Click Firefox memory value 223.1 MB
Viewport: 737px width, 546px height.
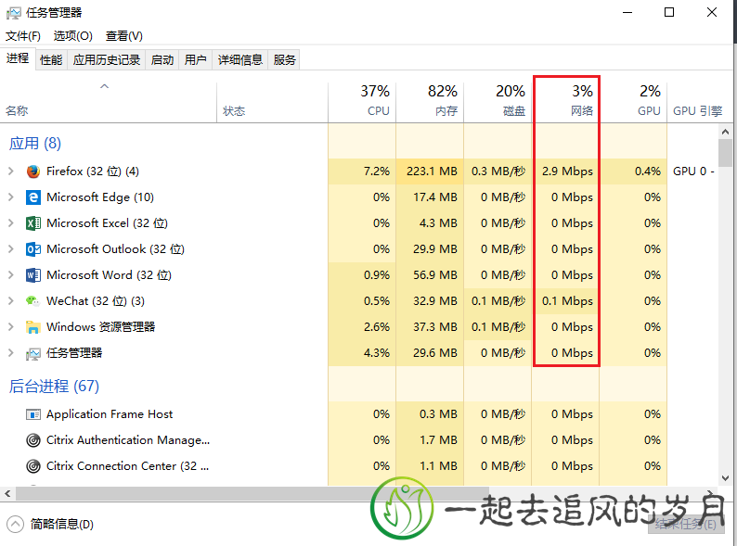(432, 171)
